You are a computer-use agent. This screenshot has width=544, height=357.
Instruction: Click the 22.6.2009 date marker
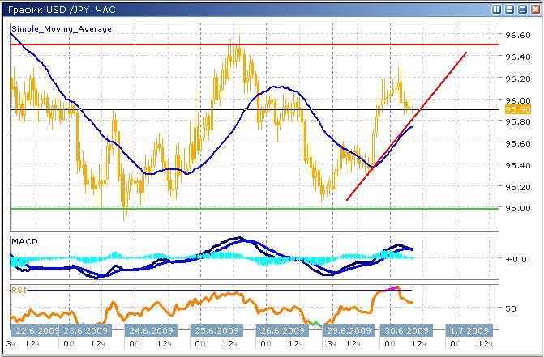coord(36,330)
